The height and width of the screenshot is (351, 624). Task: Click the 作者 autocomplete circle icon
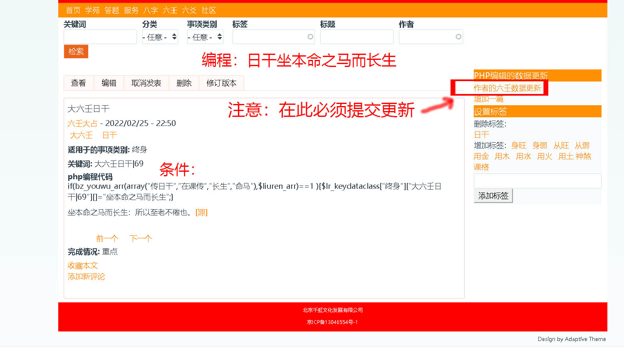(x=458, y=37)
